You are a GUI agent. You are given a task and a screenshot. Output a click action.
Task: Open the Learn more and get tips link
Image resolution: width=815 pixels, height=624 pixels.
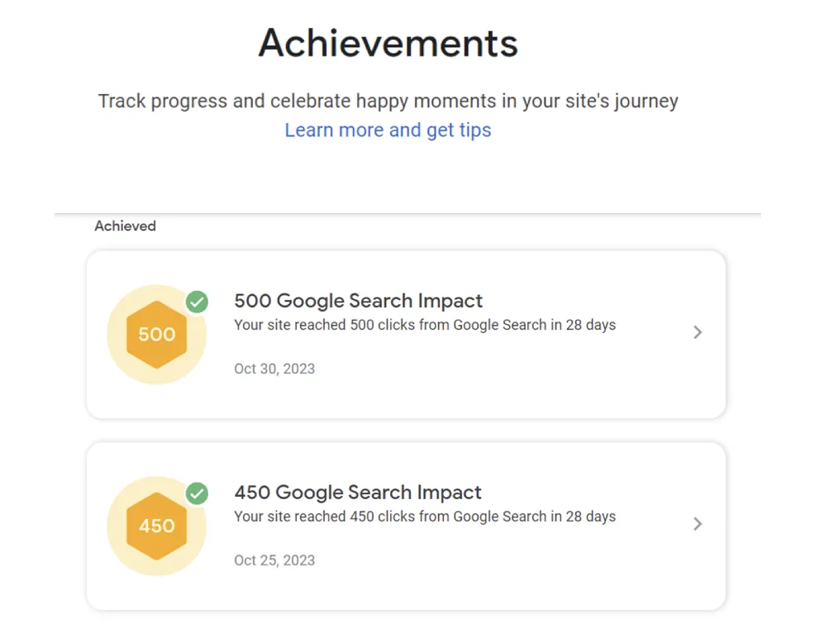388,130
